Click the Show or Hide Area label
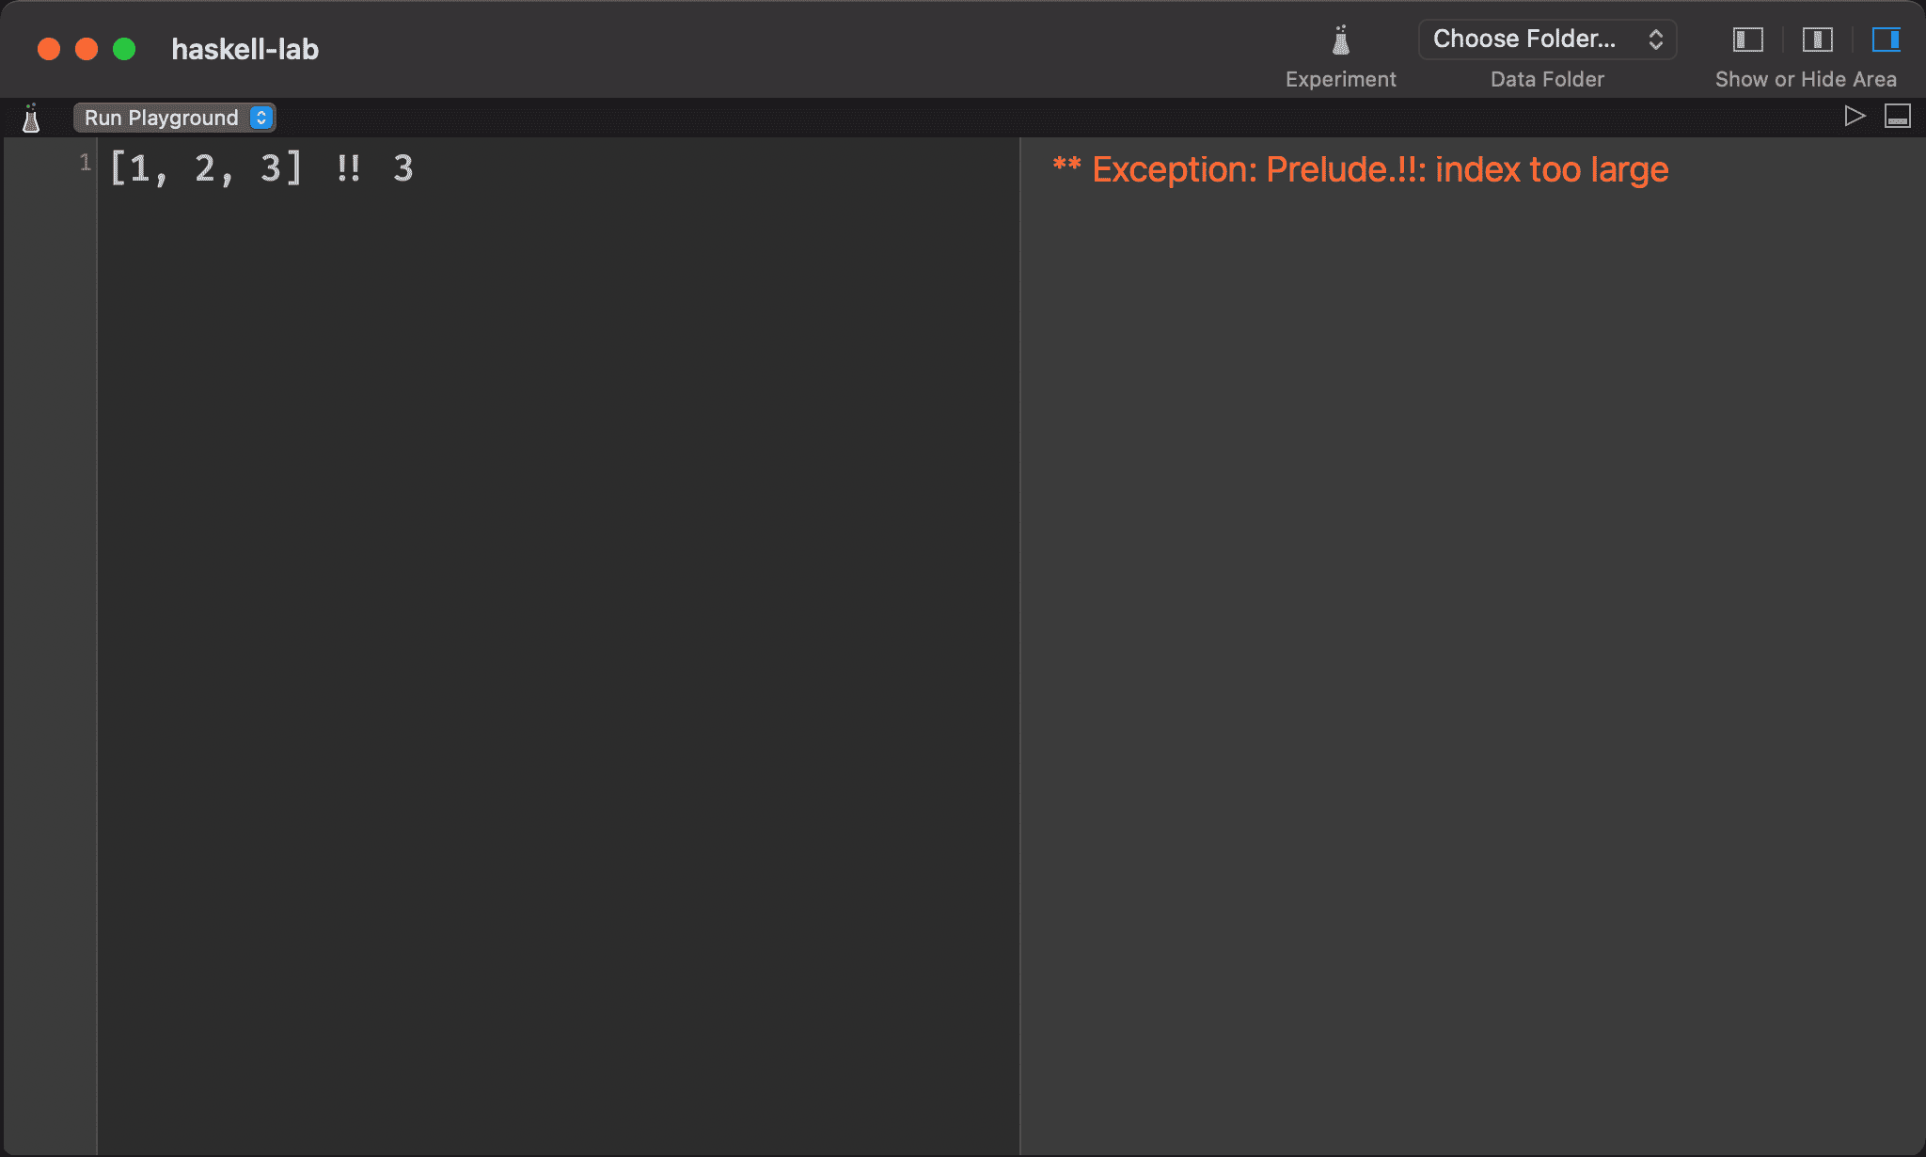 [x=1806, y=79]
